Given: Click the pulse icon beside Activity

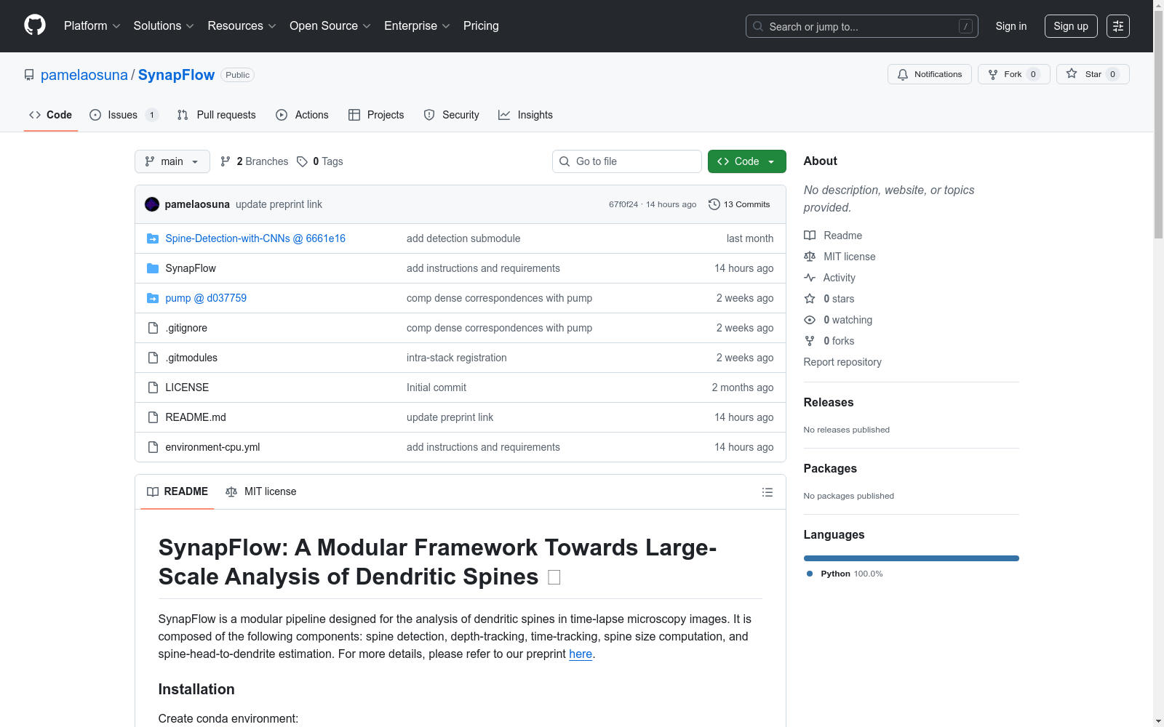Looking at the screenshot, I should coord(810,278).
